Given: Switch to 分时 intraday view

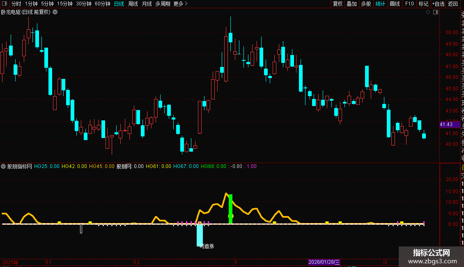Looking at the screenshot, I should [16, 4].
